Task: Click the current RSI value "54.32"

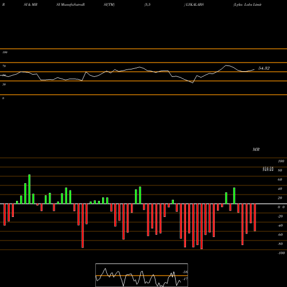Action: point(264,68)
